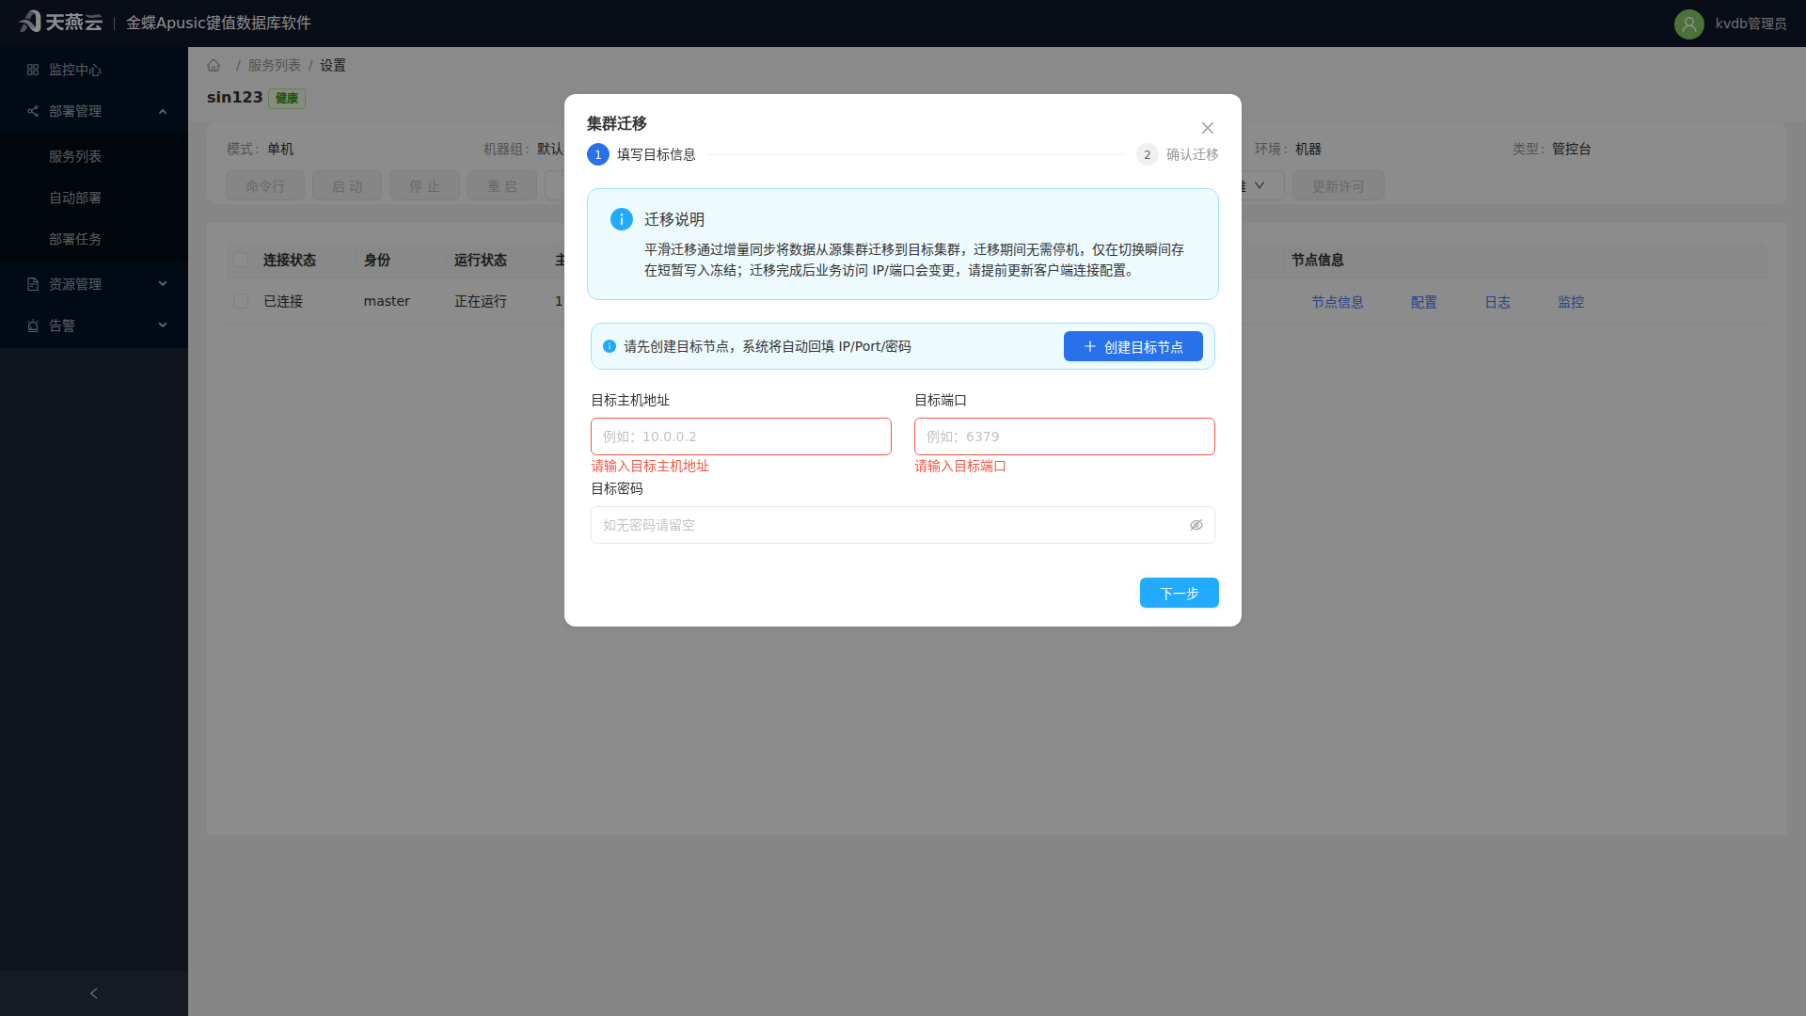1806x1016 pixels.
Task: Select the table header checkbox
Action: pyautogui.click(x=241, y=260)
